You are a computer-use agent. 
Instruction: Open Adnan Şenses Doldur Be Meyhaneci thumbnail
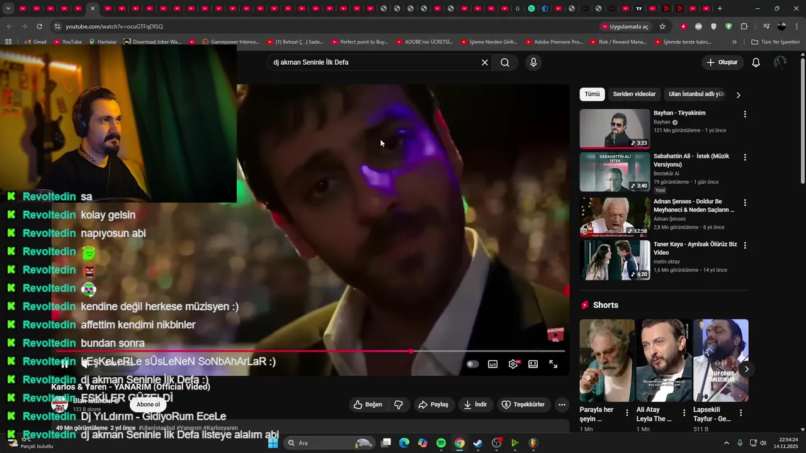coord(615,217)
